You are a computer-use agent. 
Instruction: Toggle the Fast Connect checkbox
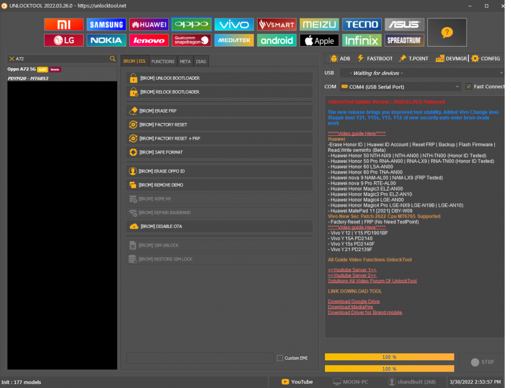(469, 86)
